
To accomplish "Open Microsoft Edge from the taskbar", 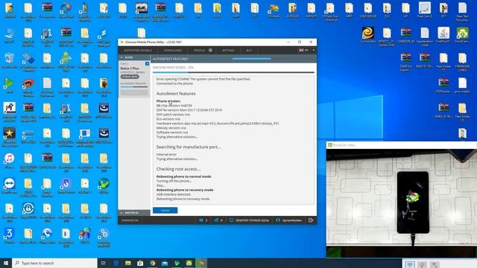I will click(116, 263).
